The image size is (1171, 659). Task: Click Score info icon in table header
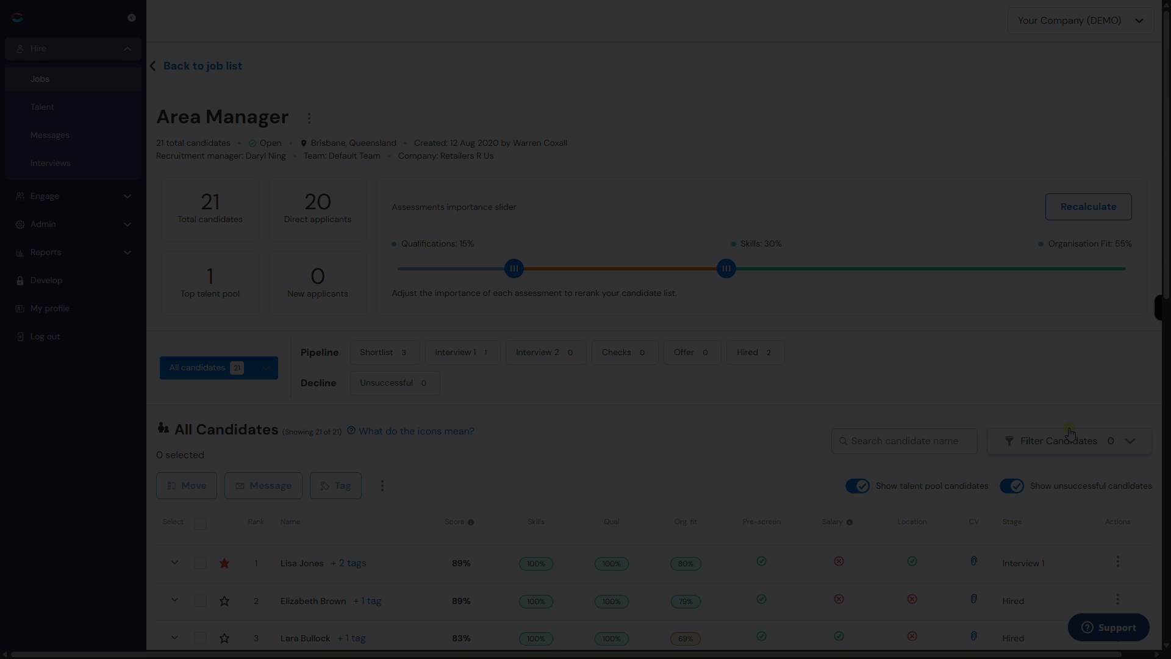(471, 522)
